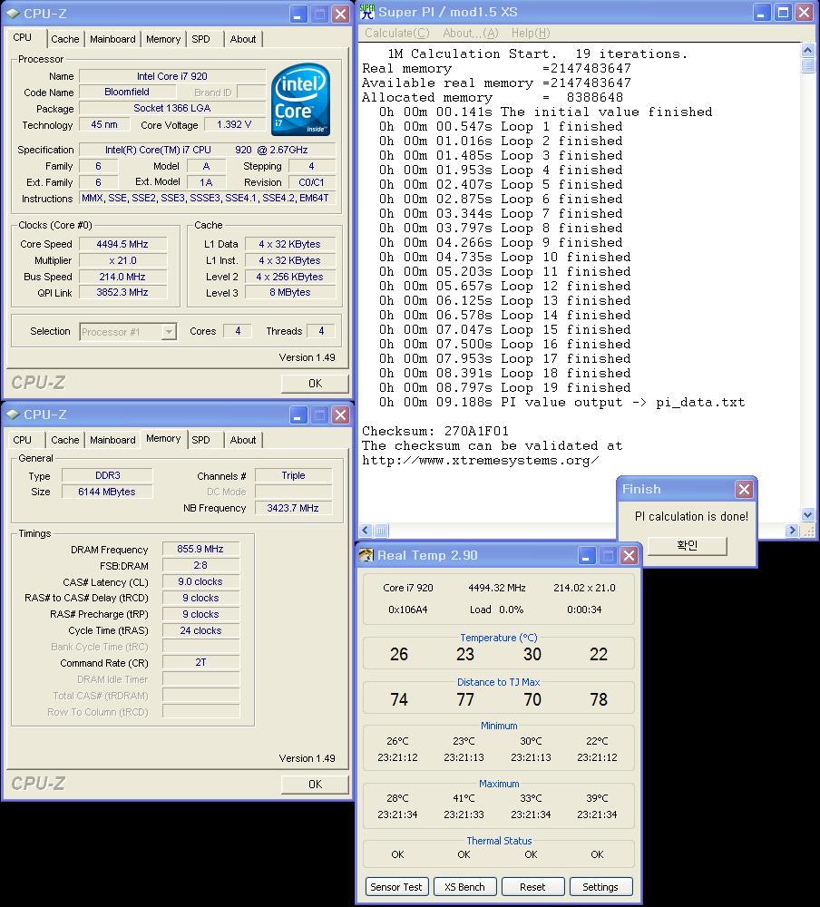Viewport: 820px width, 907px height.
Task: Open SPD tab in bottom CPU-Z window
Action: (200, 440)
